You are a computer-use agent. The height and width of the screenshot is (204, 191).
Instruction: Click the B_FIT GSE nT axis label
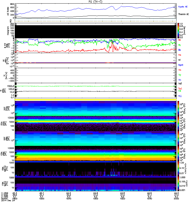tap(7, 45)
